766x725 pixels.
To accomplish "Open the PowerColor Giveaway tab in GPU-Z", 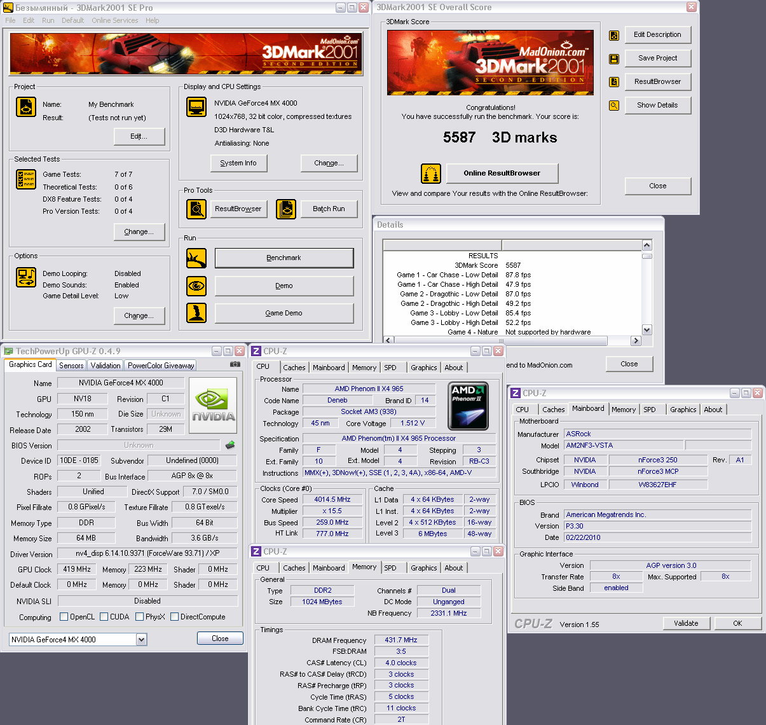I will [x=161, y=366].
